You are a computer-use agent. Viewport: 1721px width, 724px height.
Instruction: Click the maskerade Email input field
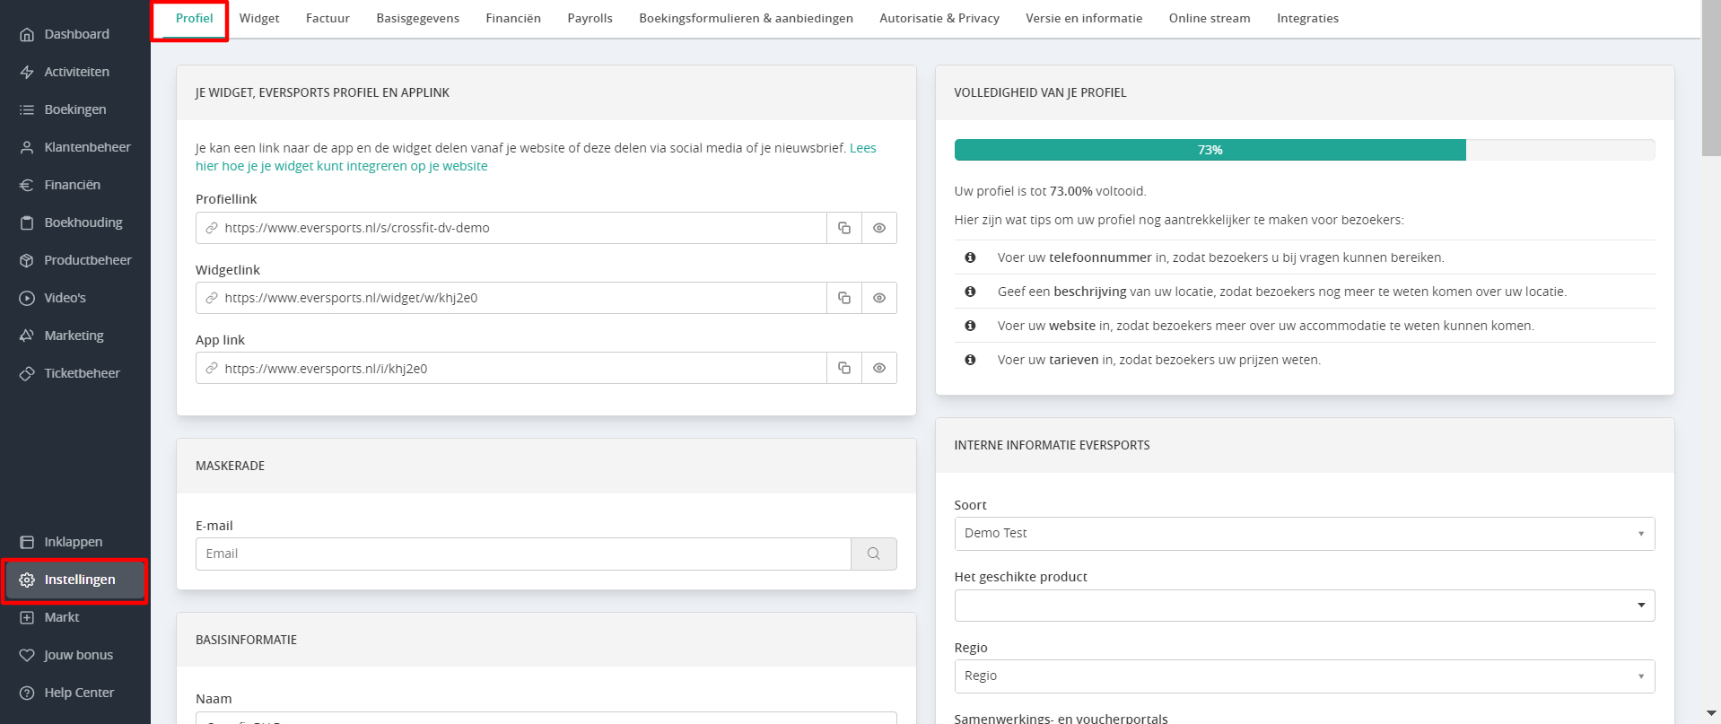click(x=523, y=554)
